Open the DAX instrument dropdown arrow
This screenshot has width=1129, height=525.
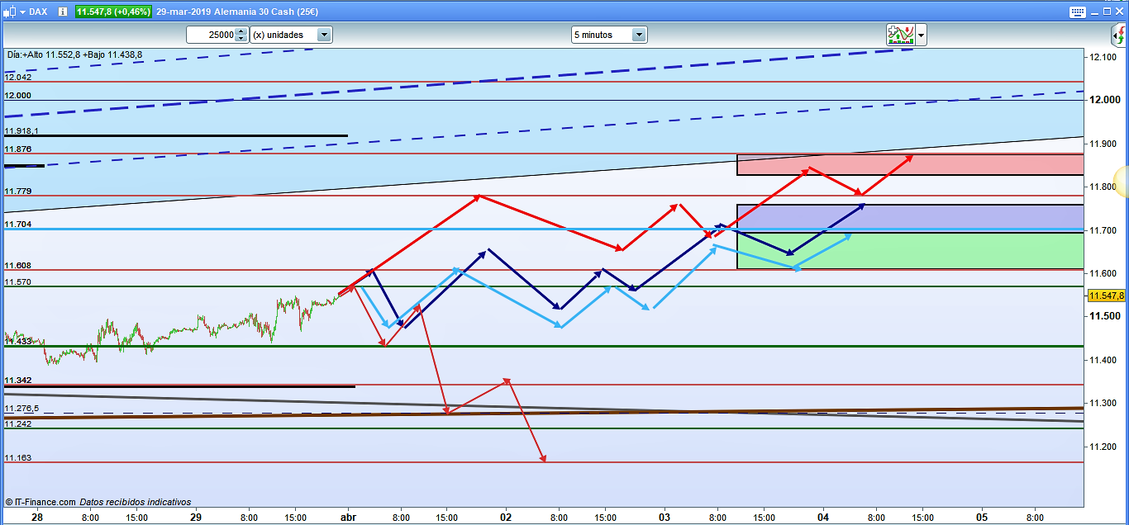22,12
